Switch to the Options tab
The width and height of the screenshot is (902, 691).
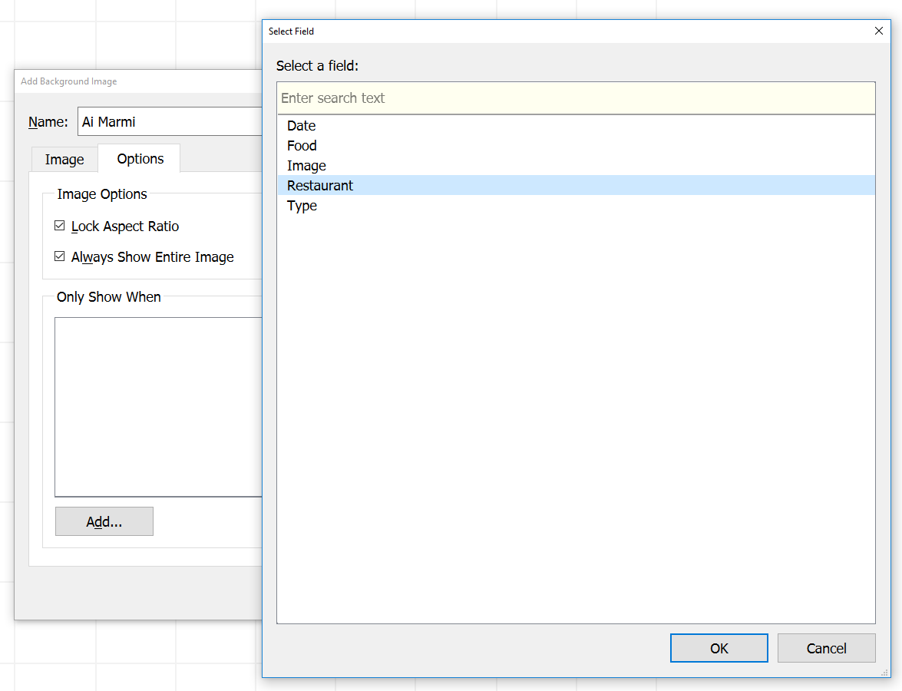tap(139, 158)
